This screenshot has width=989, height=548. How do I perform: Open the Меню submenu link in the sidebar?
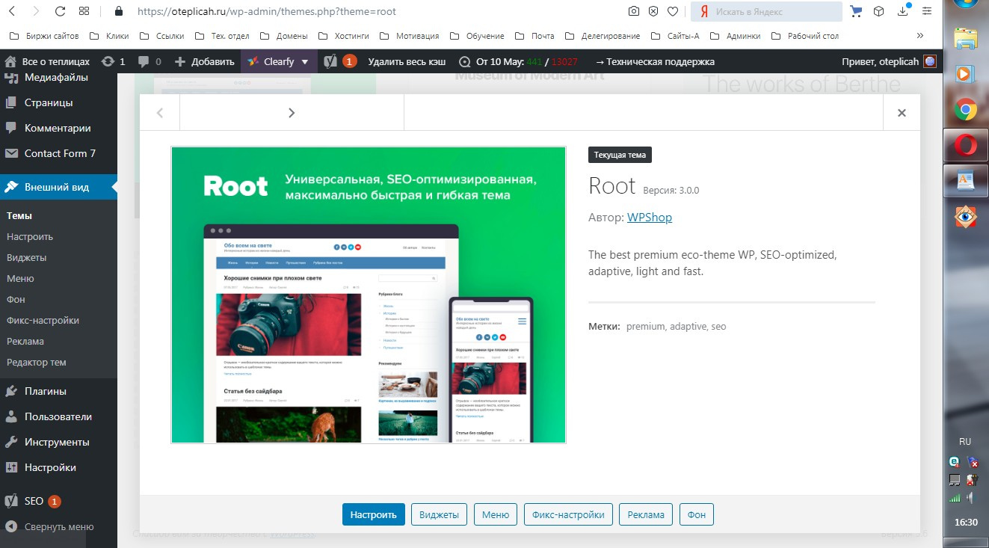coord(20,278)
